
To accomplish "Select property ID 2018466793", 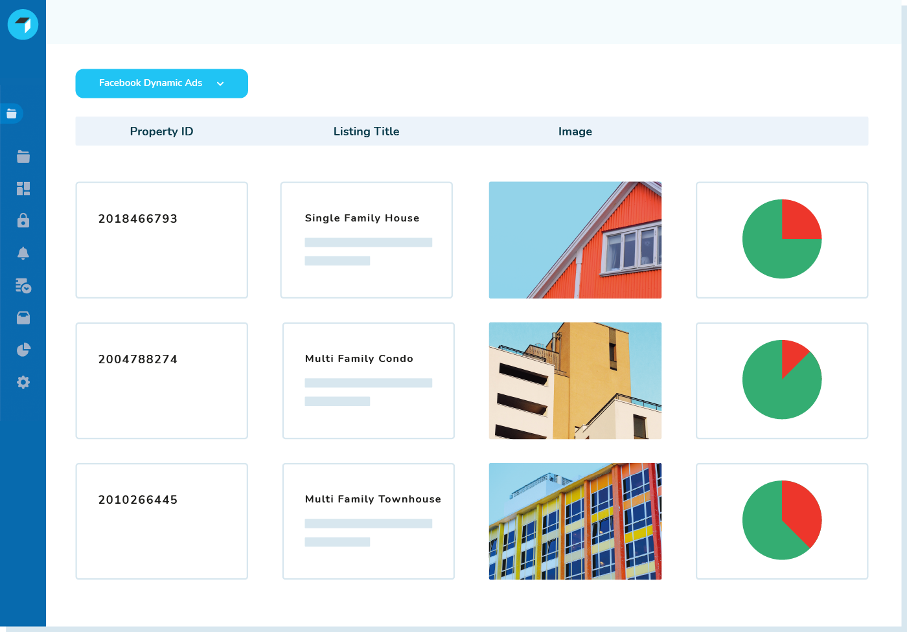I will [x=138, y=219].
